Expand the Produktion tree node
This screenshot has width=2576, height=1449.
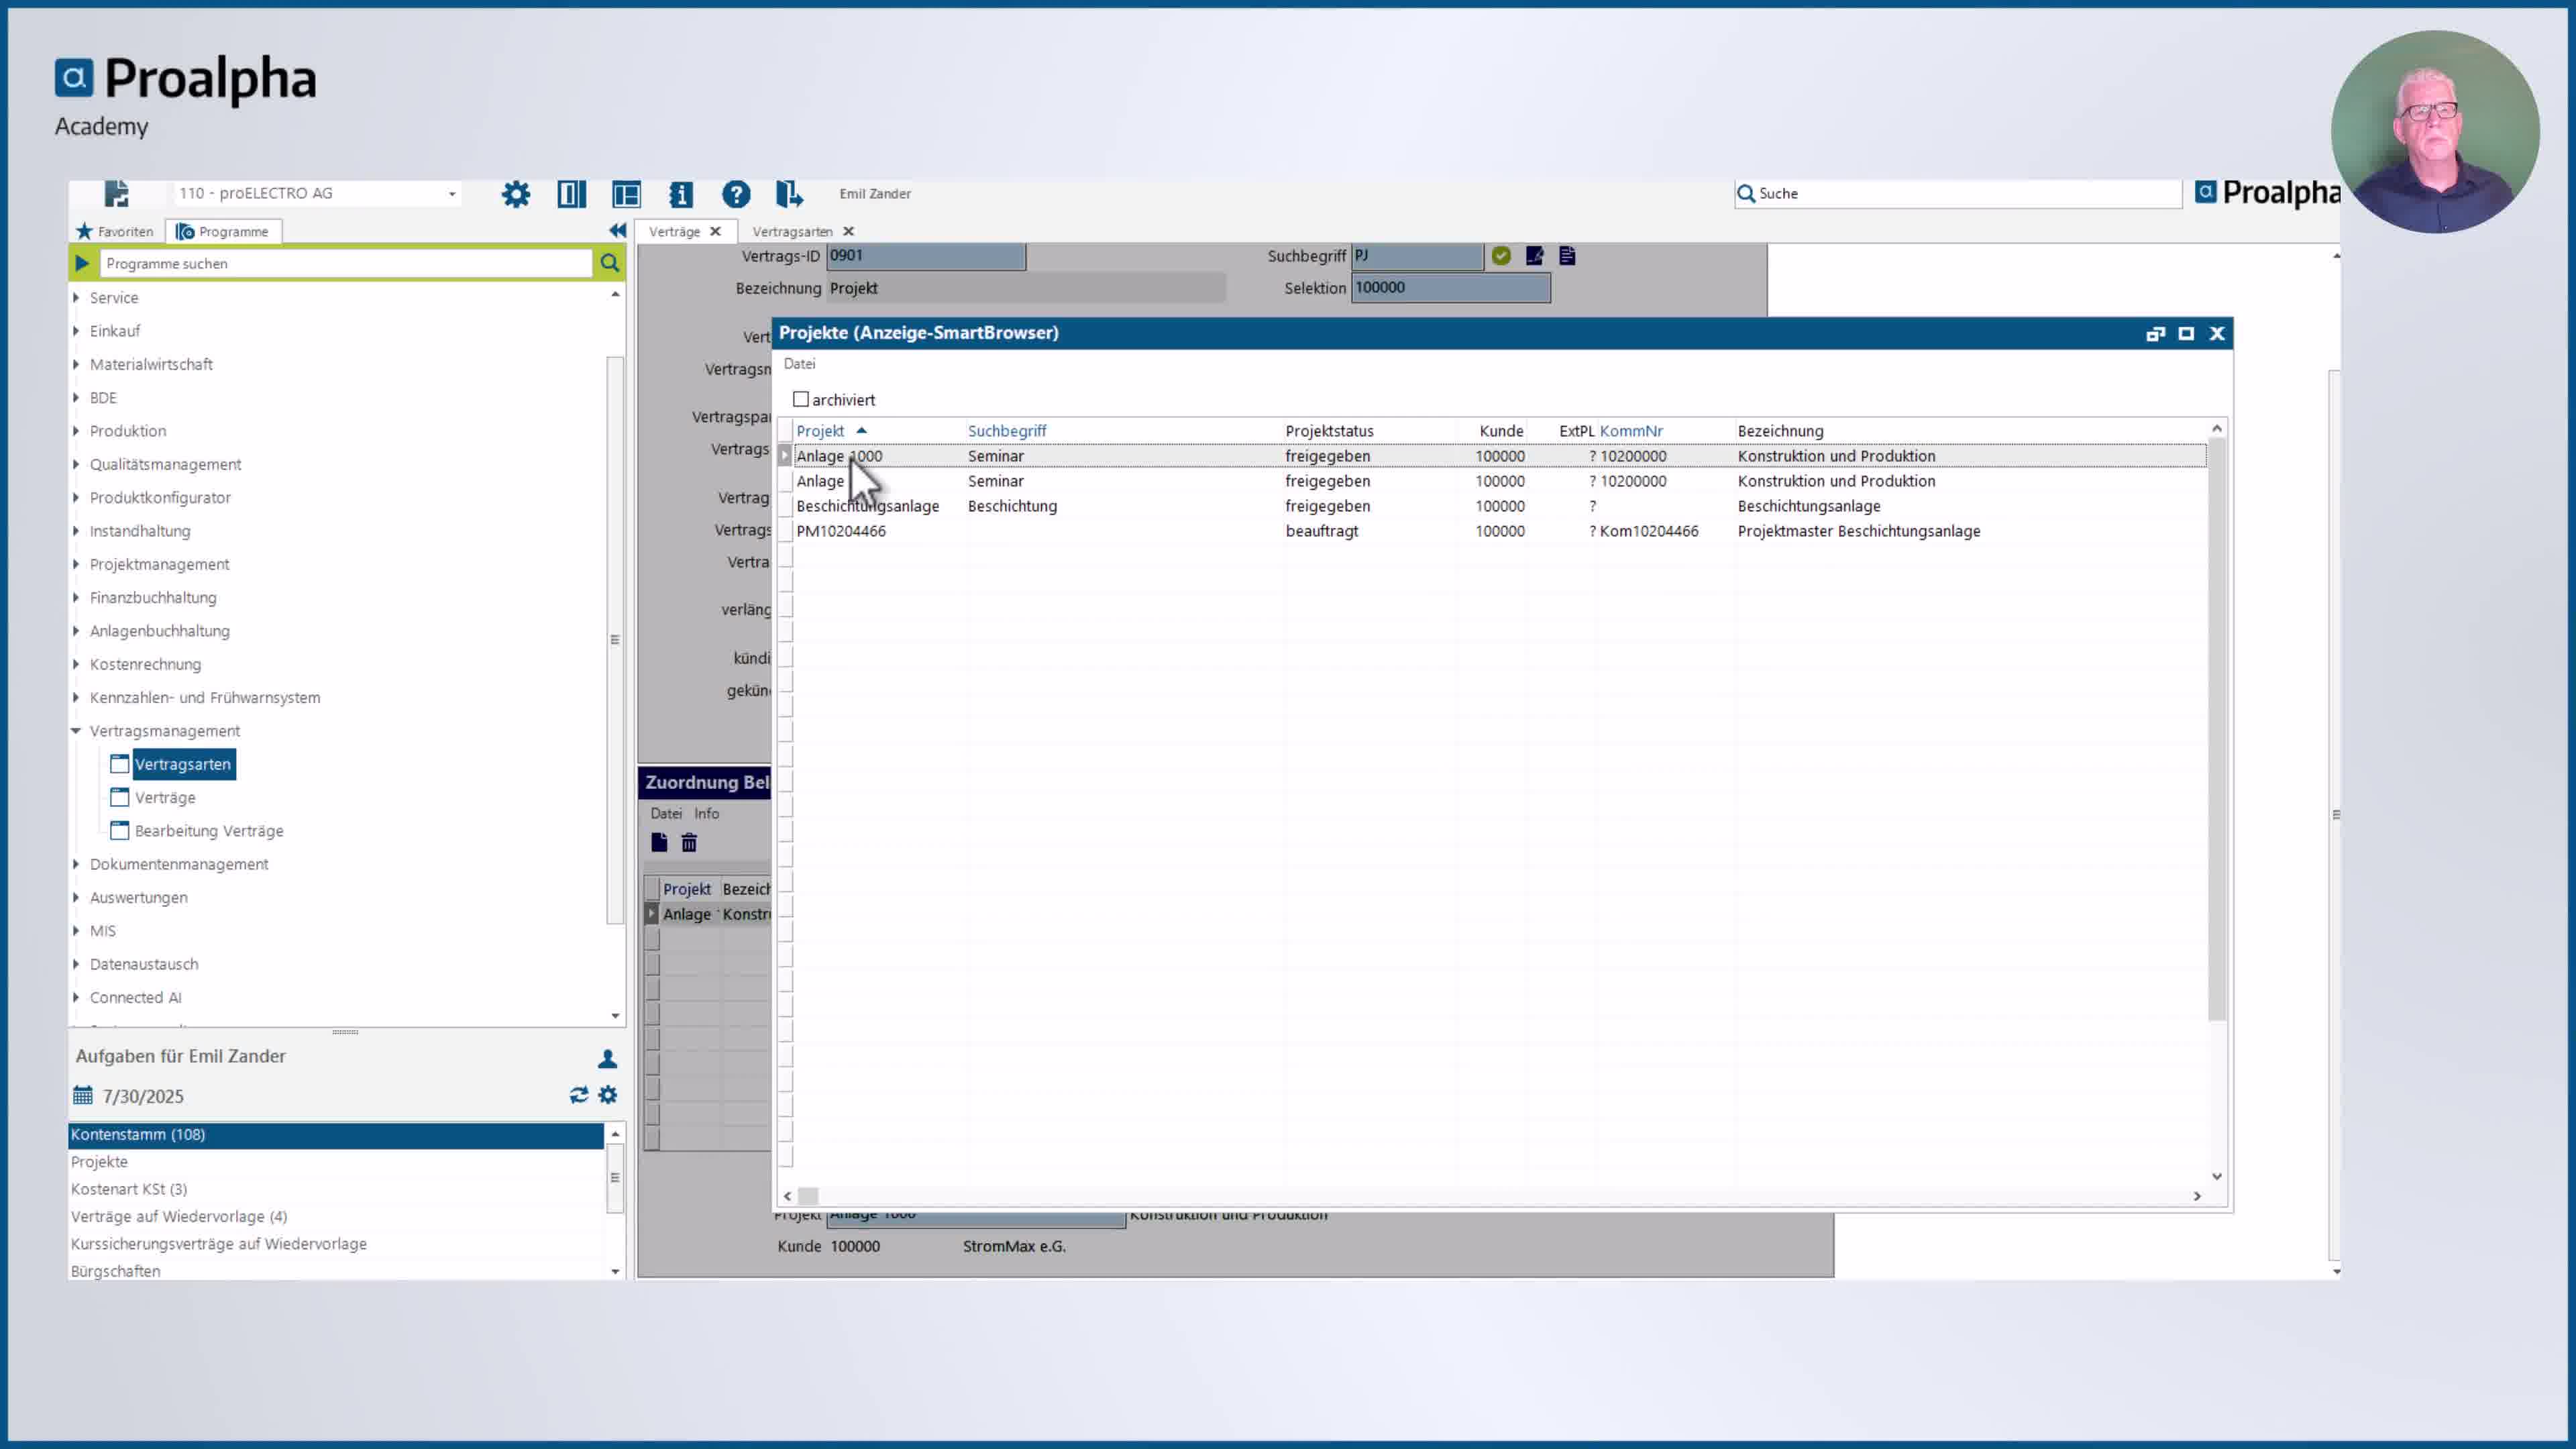coord(76,430)
